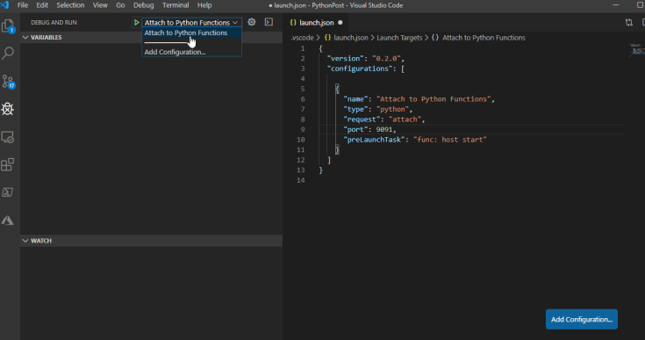Collapse the WATCH section
This screenshot has width=645, height=340.
click(151, 241)
